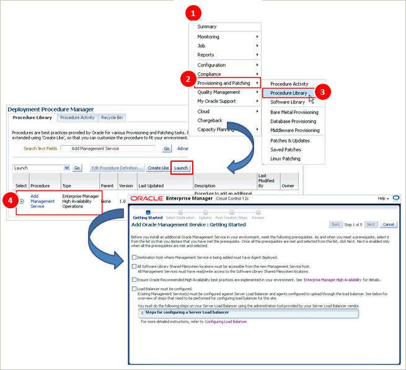The image size is (406, 370).
Task: Choose Middleware Provisioning
Action: tap(295, 131)
